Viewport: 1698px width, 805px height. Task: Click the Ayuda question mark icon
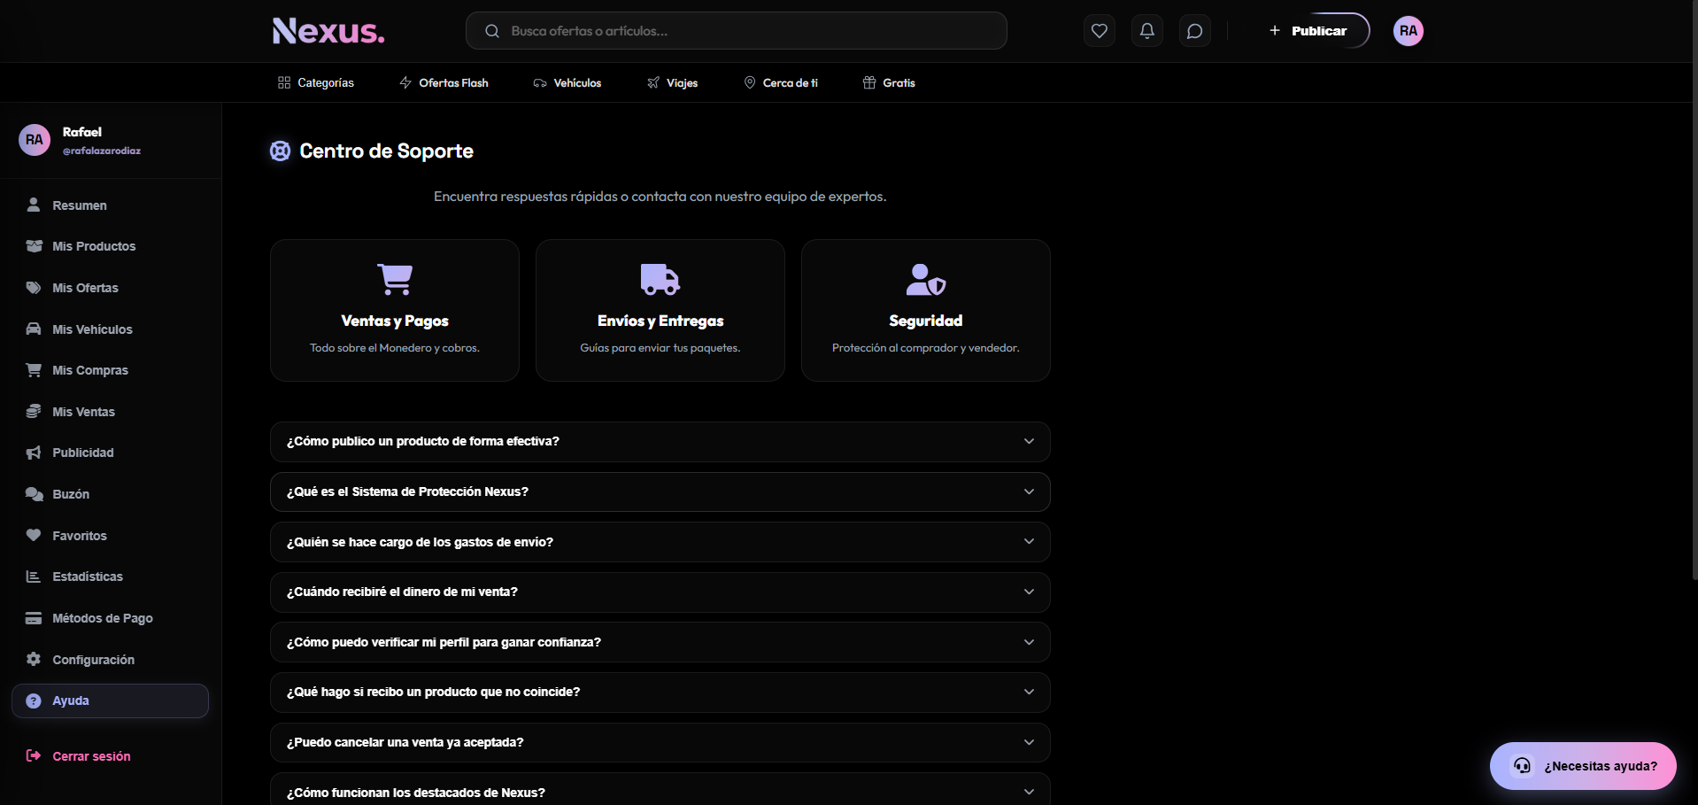[34, 701]
